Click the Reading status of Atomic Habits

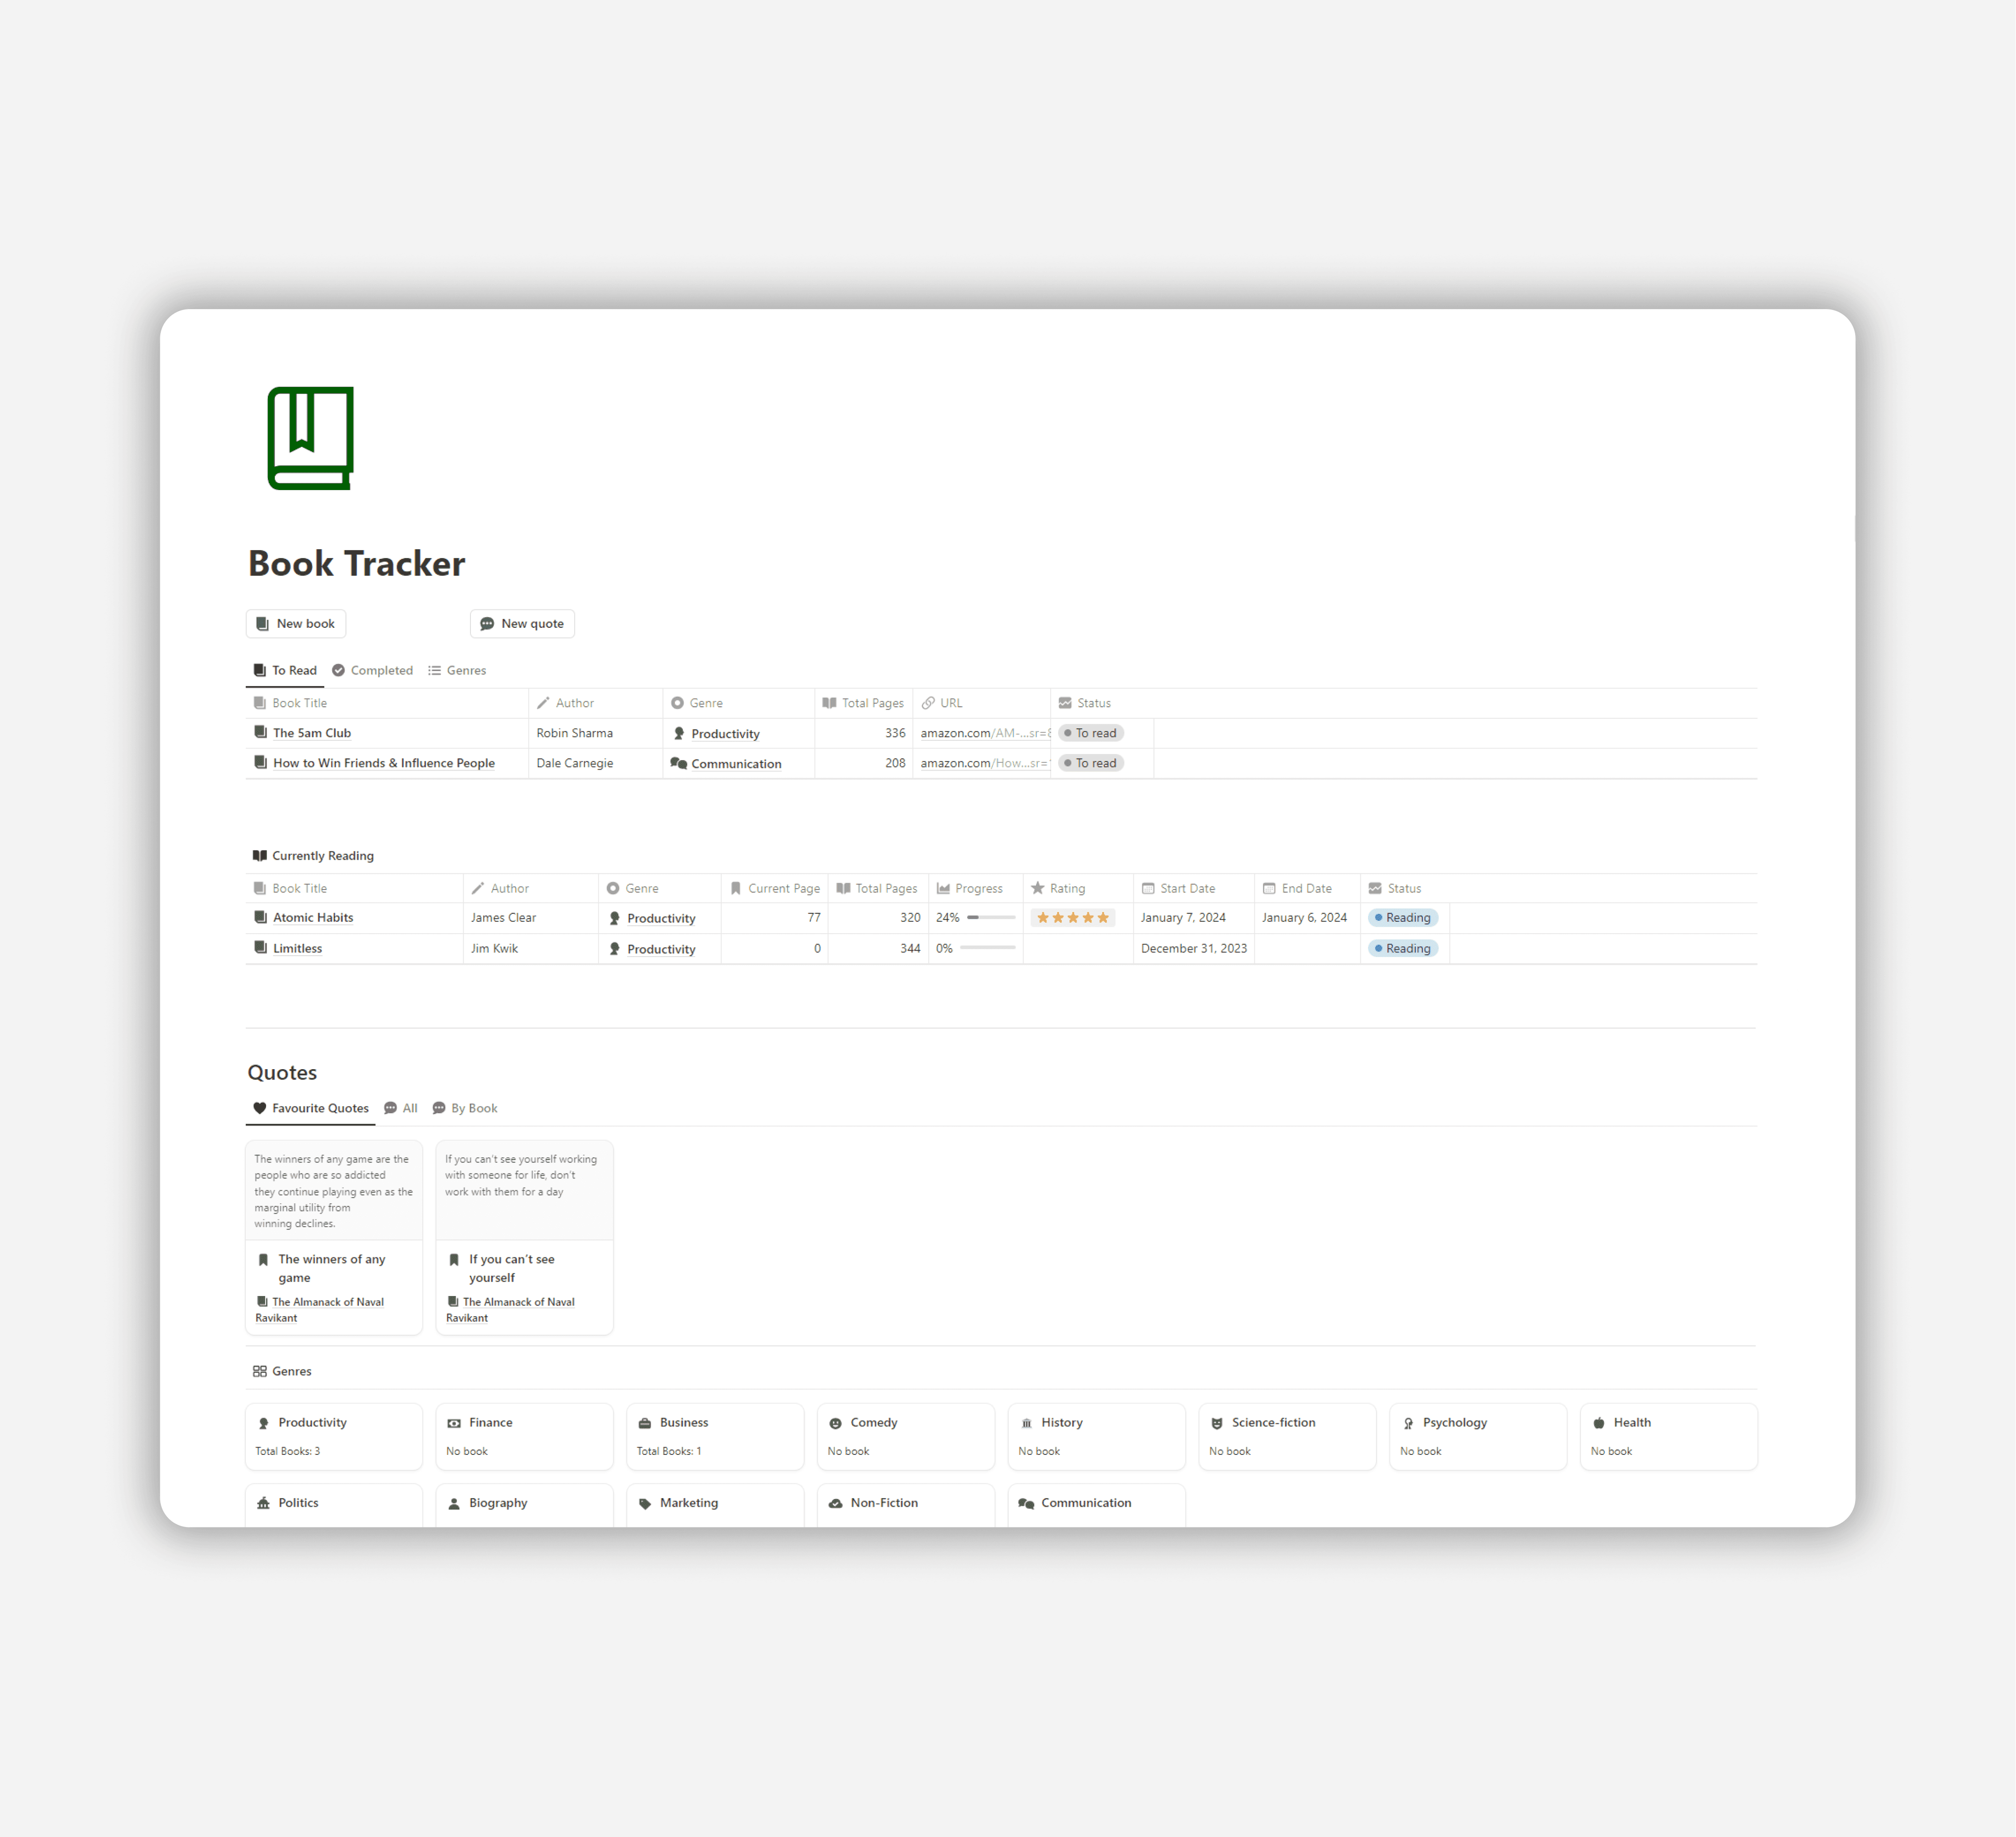click(1403, 918)
